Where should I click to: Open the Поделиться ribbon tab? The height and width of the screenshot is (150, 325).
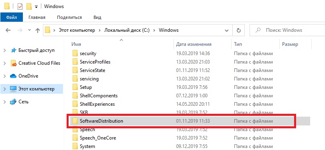[x=69, y=17]
